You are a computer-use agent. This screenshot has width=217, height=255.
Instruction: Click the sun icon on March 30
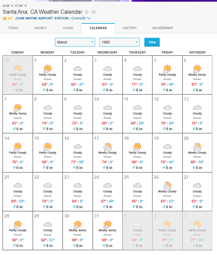pyautogui.click(x=77, y=224)
